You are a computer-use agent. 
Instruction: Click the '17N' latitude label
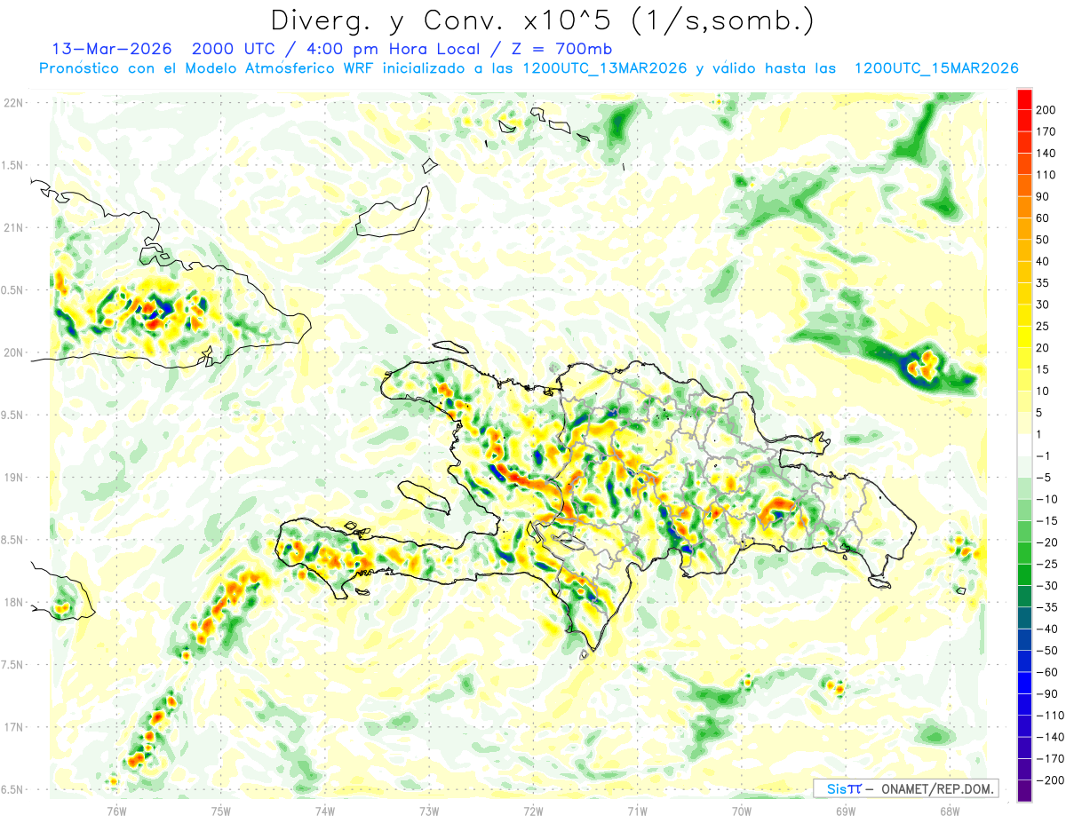12,727
